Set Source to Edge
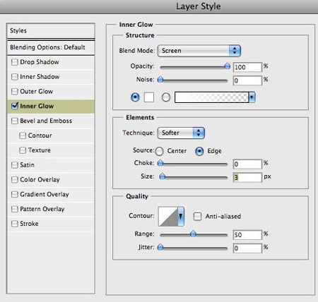 click(199, 151)
